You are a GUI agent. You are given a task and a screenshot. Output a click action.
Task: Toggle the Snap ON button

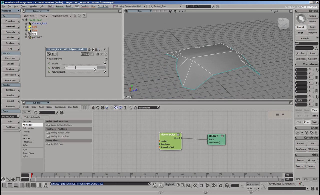tap(297, 132)
